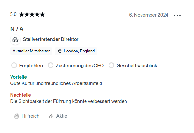The height and width of the screenshot is (133, 194).
Task: Click the Stellvertretender Direktor job title
Action: (x=51, y=39)
